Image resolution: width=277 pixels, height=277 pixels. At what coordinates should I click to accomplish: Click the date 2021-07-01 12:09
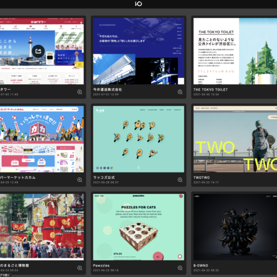pos(106,95)
